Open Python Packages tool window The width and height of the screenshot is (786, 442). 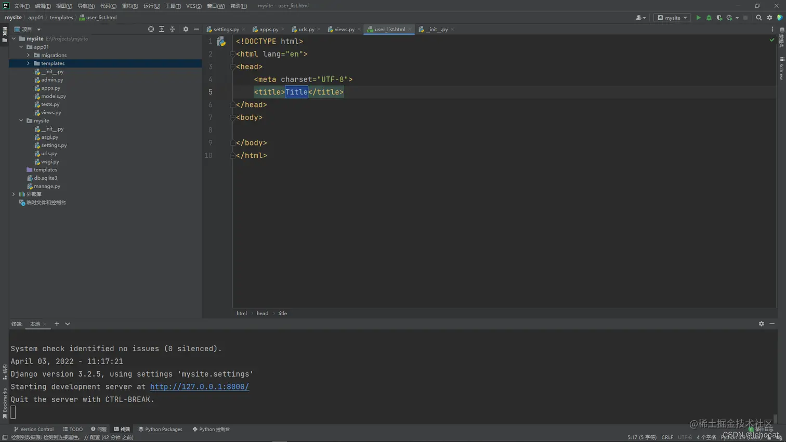click(160, 429)
